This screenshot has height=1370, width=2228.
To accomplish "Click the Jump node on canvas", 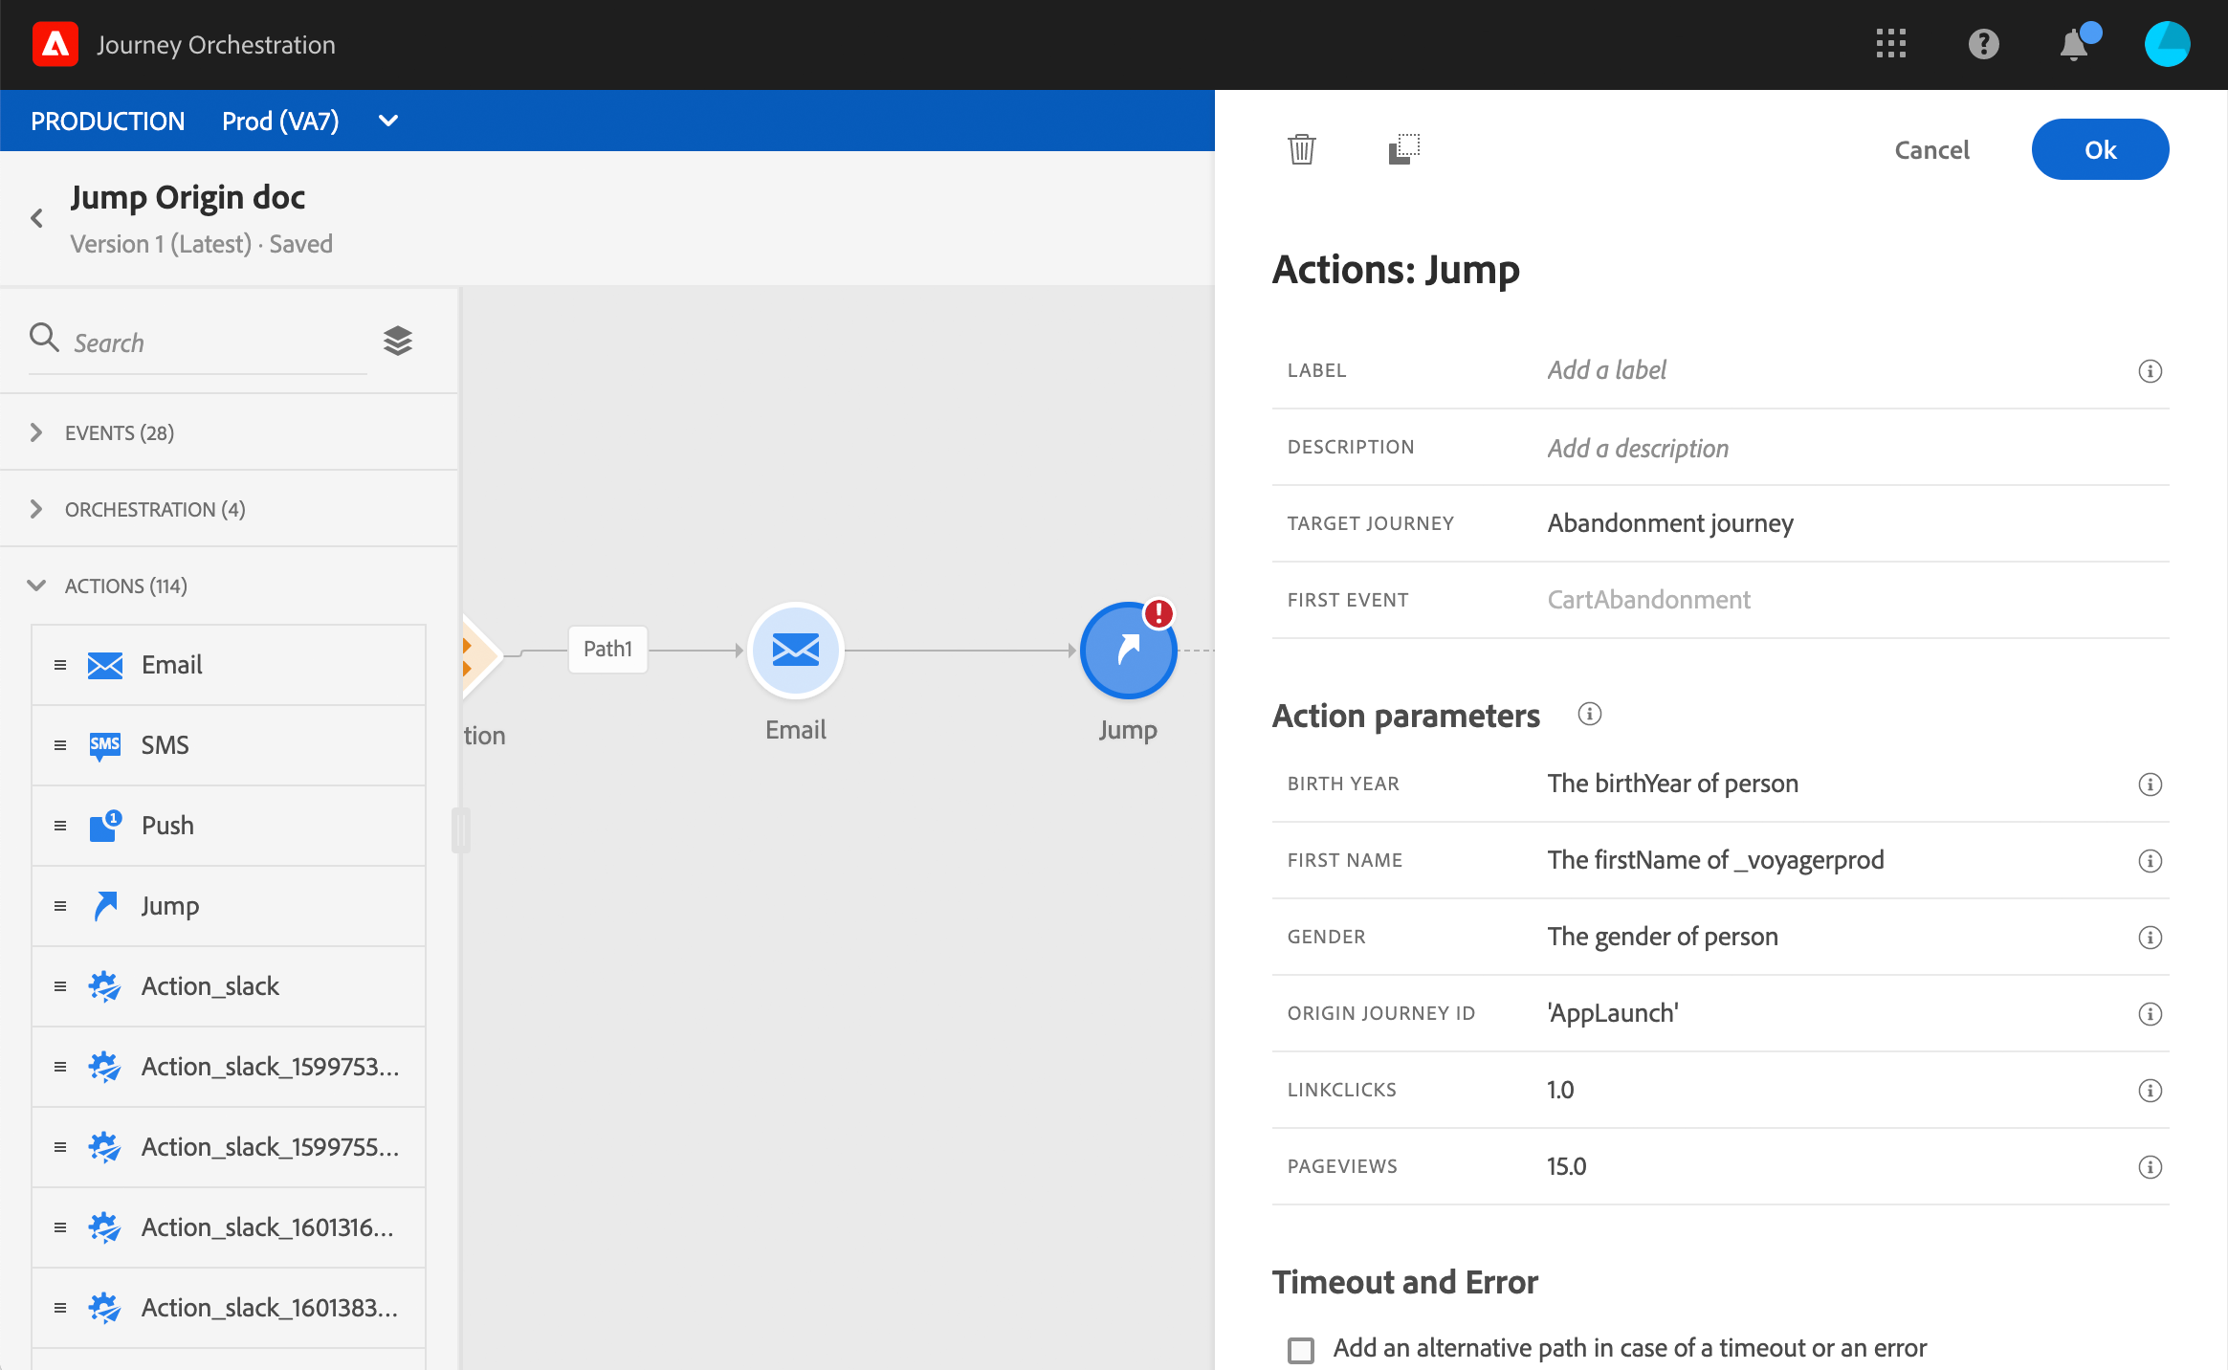I will (1128, 651).
